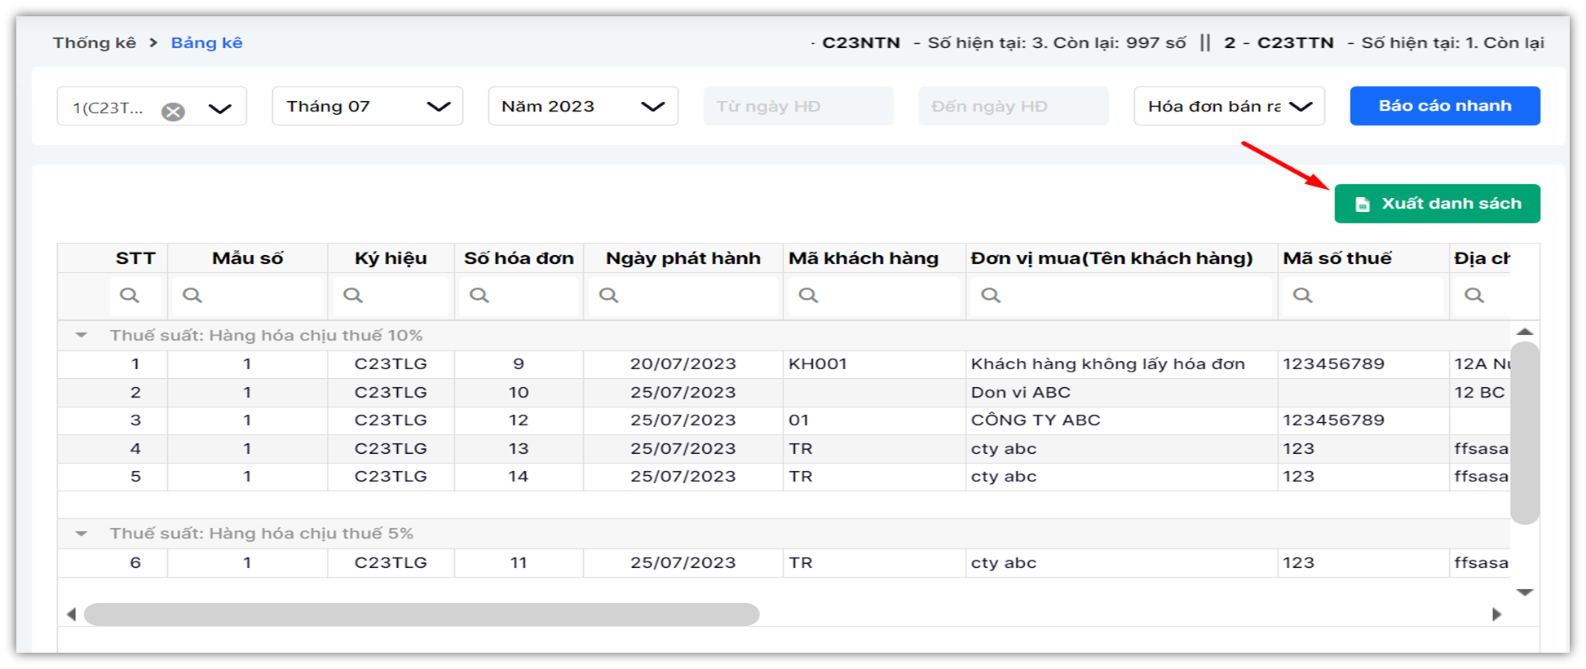
Task: Click search icon in Đơn vị mua filter
Action: [x=991, y=295]
